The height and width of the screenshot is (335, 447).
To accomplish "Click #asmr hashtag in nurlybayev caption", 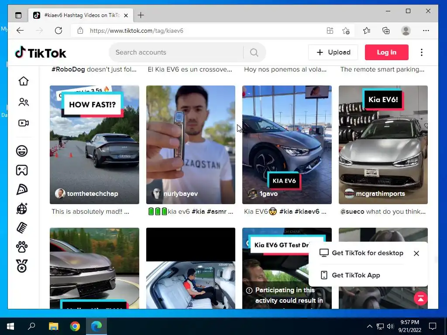I will [217, 212].
